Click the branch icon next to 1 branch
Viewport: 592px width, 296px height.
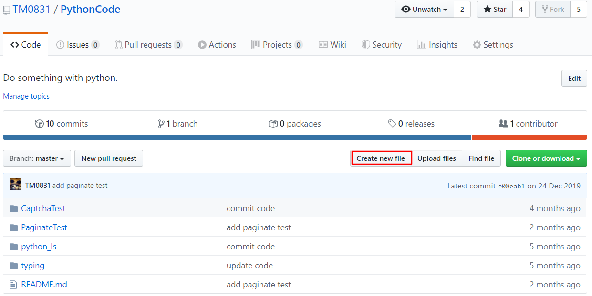tap(161, 124)
